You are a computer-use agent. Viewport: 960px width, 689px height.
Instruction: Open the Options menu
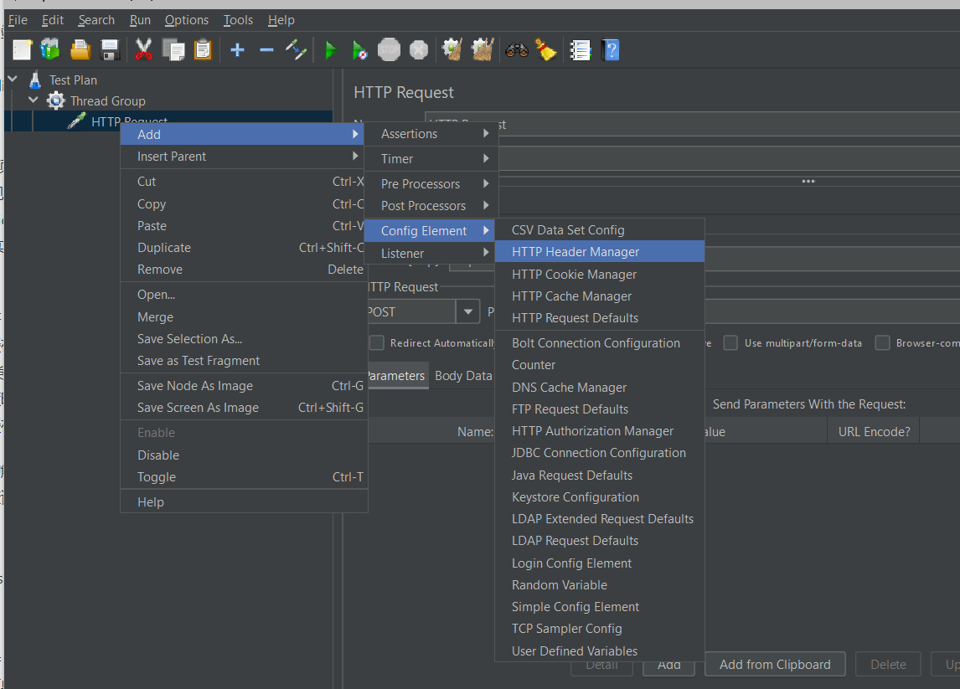[187, 19]
